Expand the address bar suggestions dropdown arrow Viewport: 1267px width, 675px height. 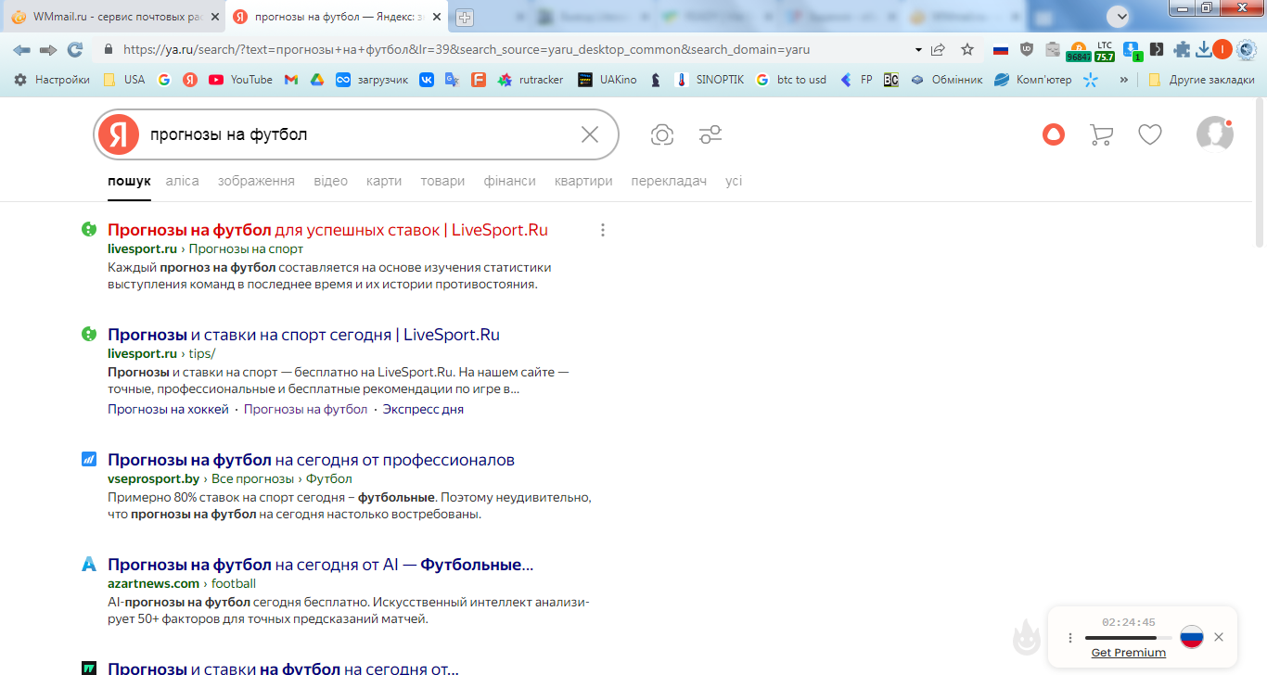918,49
